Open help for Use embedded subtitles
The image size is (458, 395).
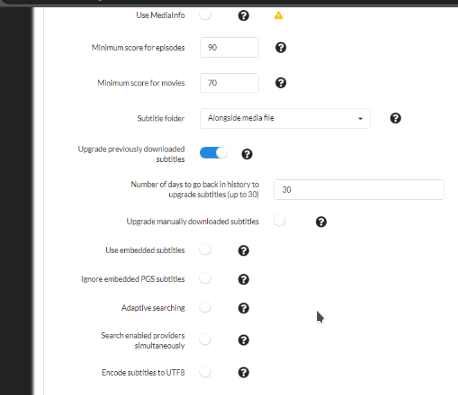coord(243,250)
